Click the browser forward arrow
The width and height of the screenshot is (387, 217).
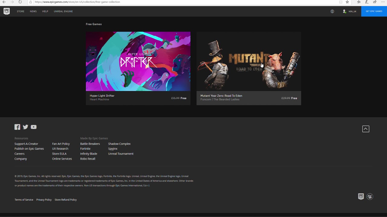point(12,2)
